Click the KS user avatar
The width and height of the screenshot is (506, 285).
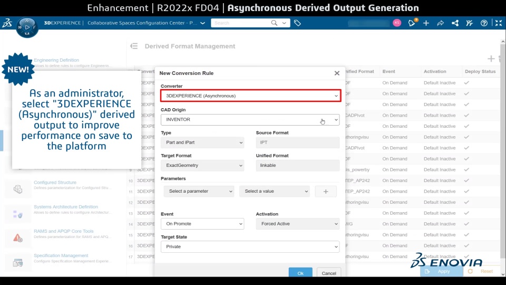click(x=397, y=23)
